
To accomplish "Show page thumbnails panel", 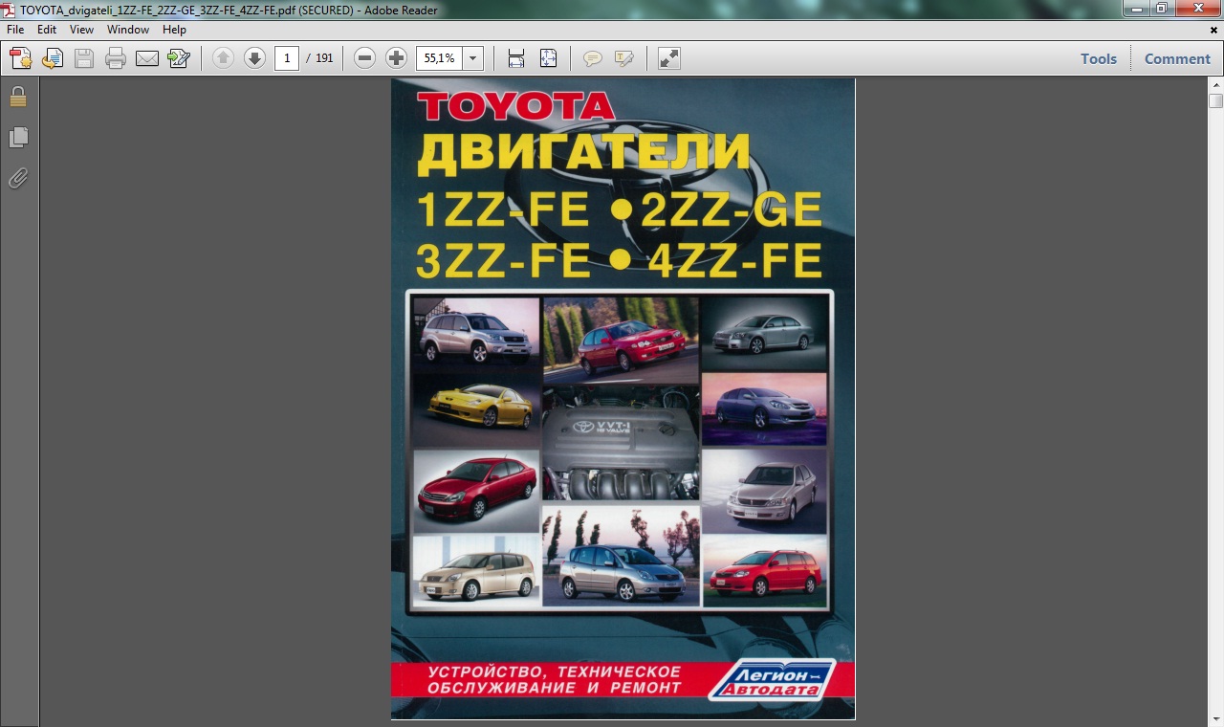I will (18, 138).
